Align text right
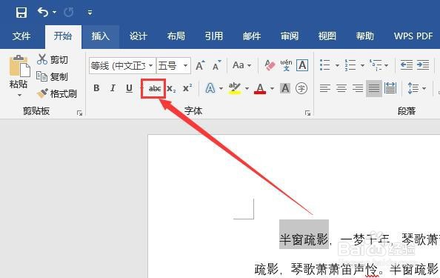The image size is (440, 278). point(358,88)
